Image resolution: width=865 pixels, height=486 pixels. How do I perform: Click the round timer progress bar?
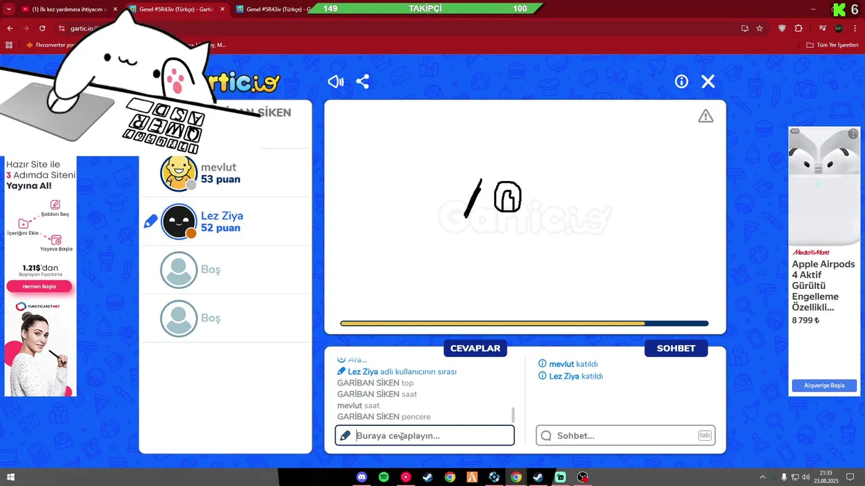point(524,323)
